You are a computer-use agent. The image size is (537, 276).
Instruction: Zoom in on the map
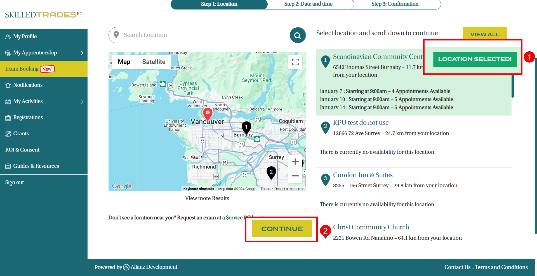tap(295, 162)
